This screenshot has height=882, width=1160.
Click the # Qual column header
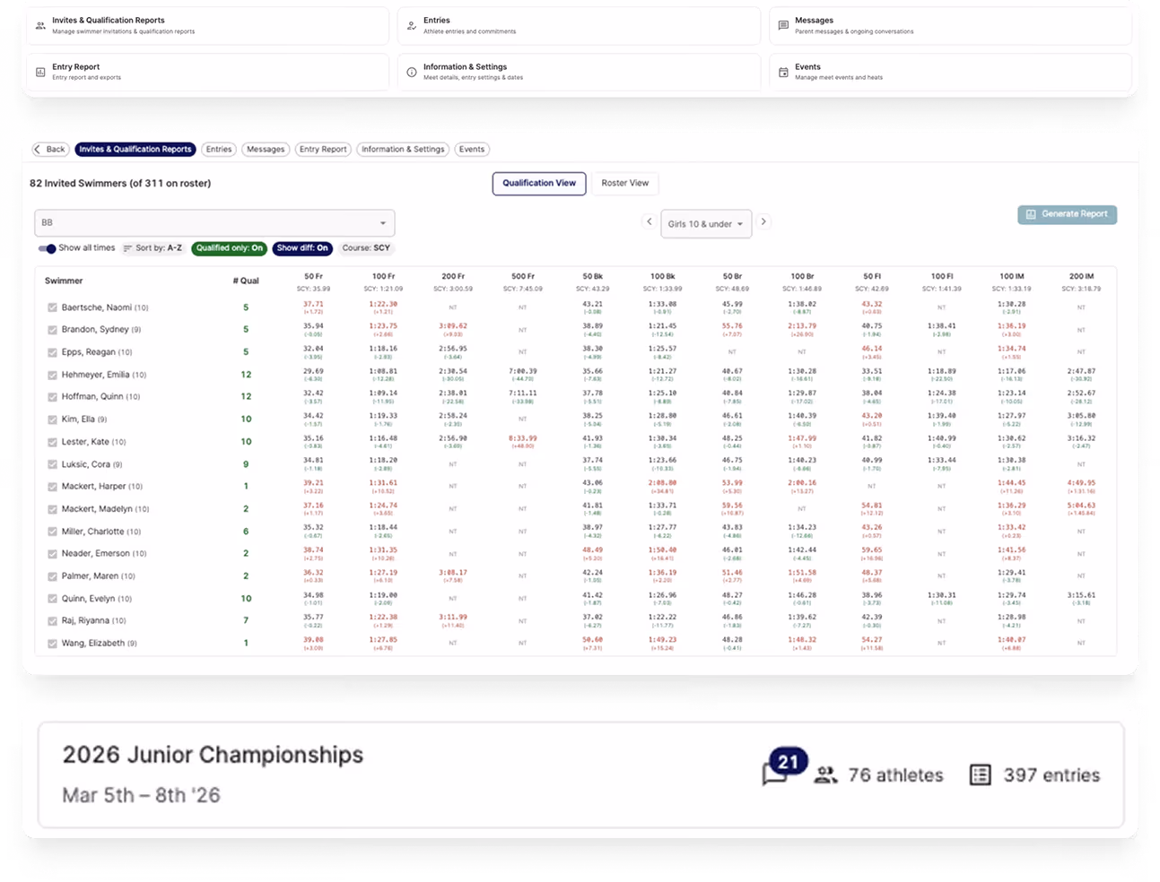point(246,281)
